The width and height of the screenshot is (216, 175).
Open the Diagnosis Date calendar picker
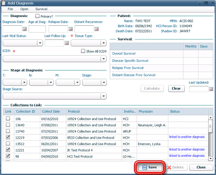(25, 29)
